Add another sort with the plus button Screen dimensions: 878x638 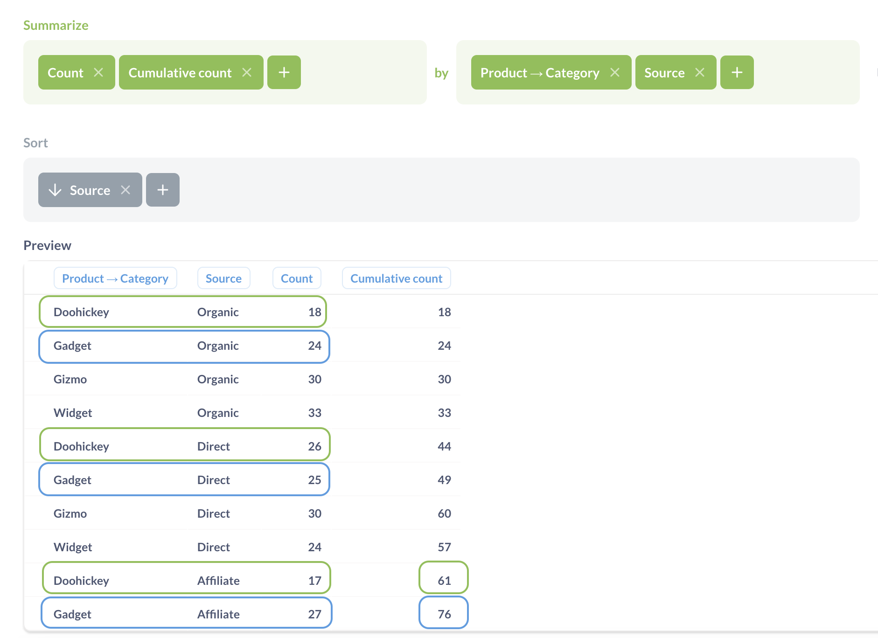[x=162, y=190]
